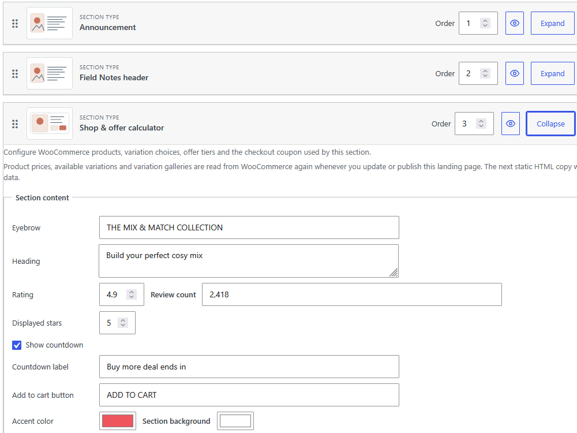The width and height of the screenshot is (577, 433).
Task: Increase order of Shop & offer calculator
Action: [481, 121]
